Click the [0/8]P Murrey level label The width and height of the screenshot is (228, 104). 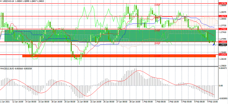click(x=157, y=43)
